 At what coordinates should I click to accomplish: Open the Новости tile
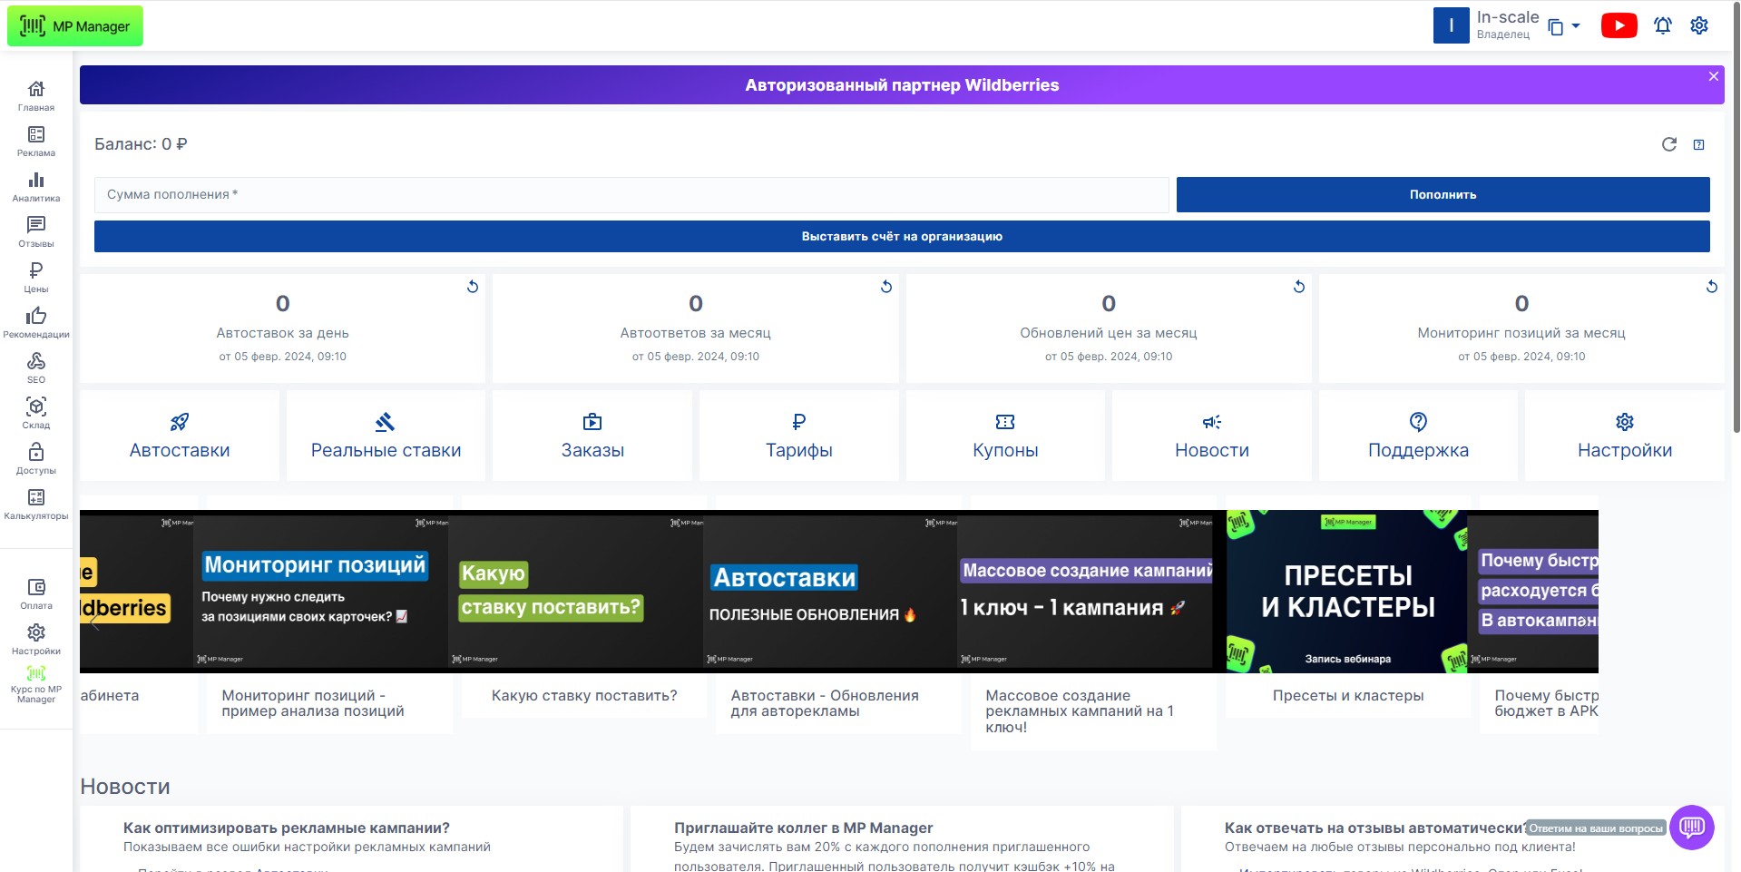1212,436
